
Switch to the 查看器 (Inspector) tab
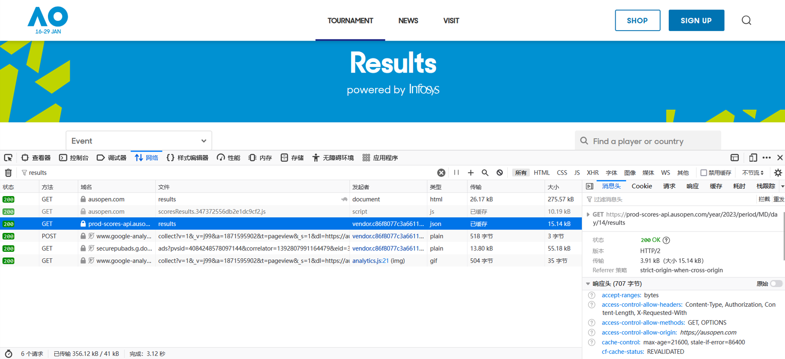pyautogui.click(x=36, y=158)
